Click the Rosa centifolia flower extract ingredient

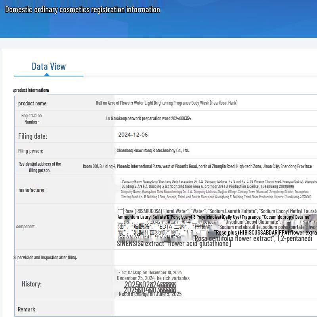click(233, 239)
